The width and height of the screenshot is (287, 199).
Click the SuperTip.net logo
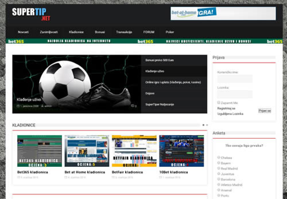[x=31, y=14]
